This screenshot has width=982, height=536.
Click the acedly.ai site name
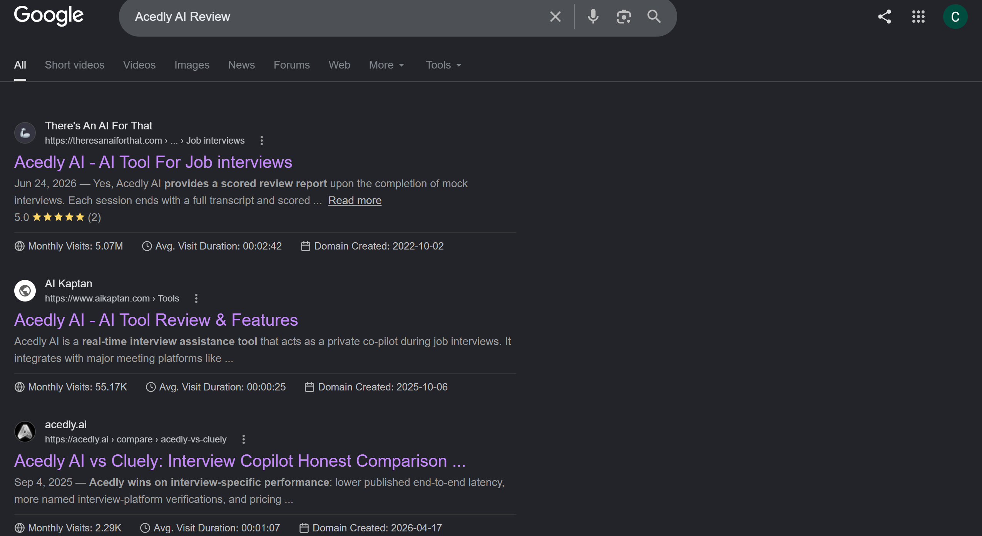tap(66, 424)
